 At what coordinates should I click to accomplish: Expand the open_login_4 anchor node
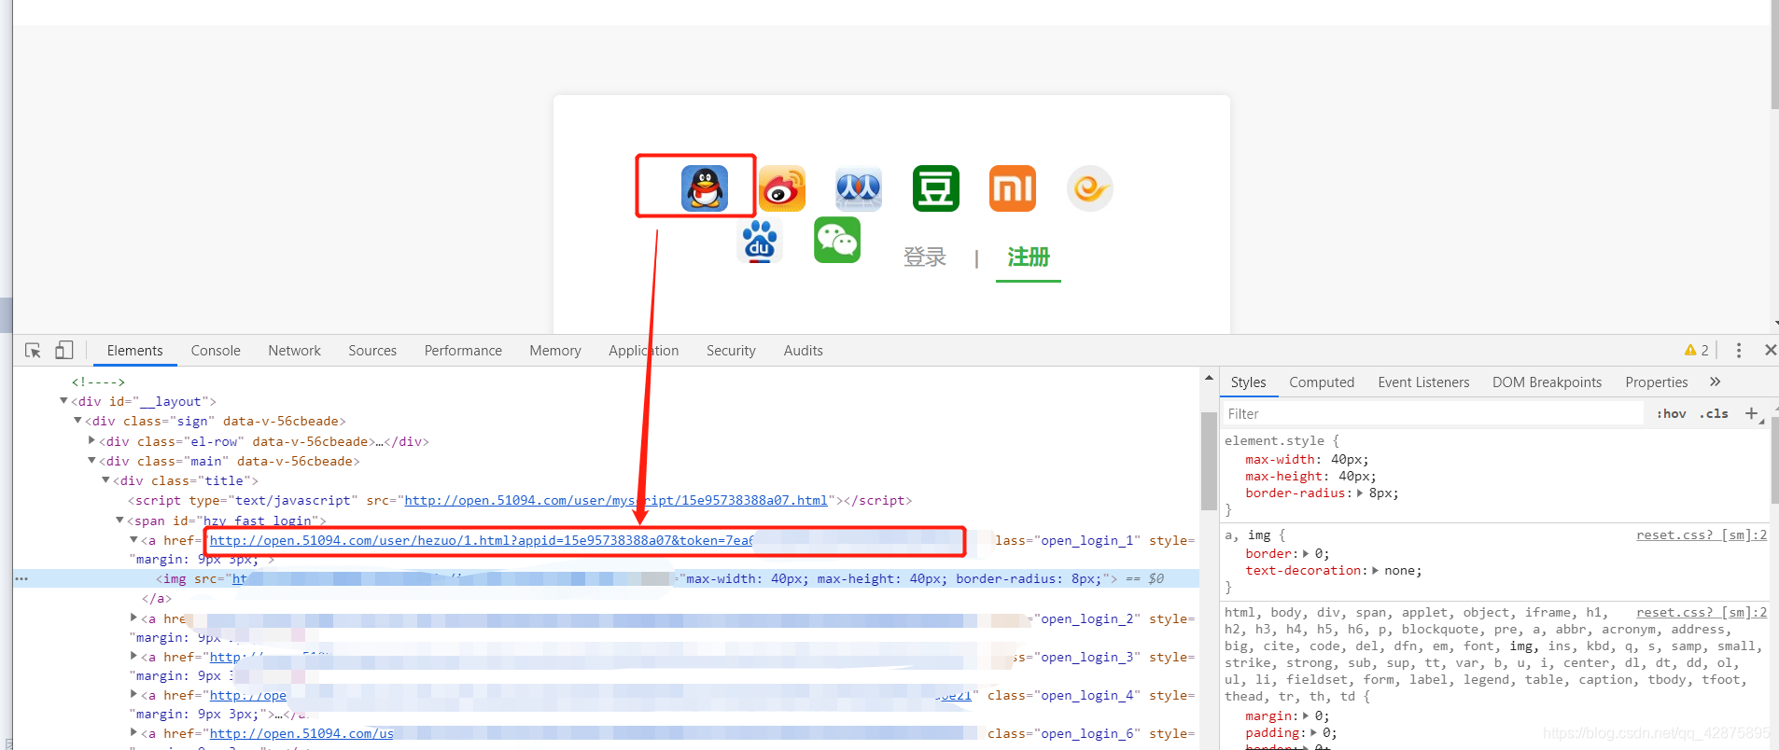(133, 695)
